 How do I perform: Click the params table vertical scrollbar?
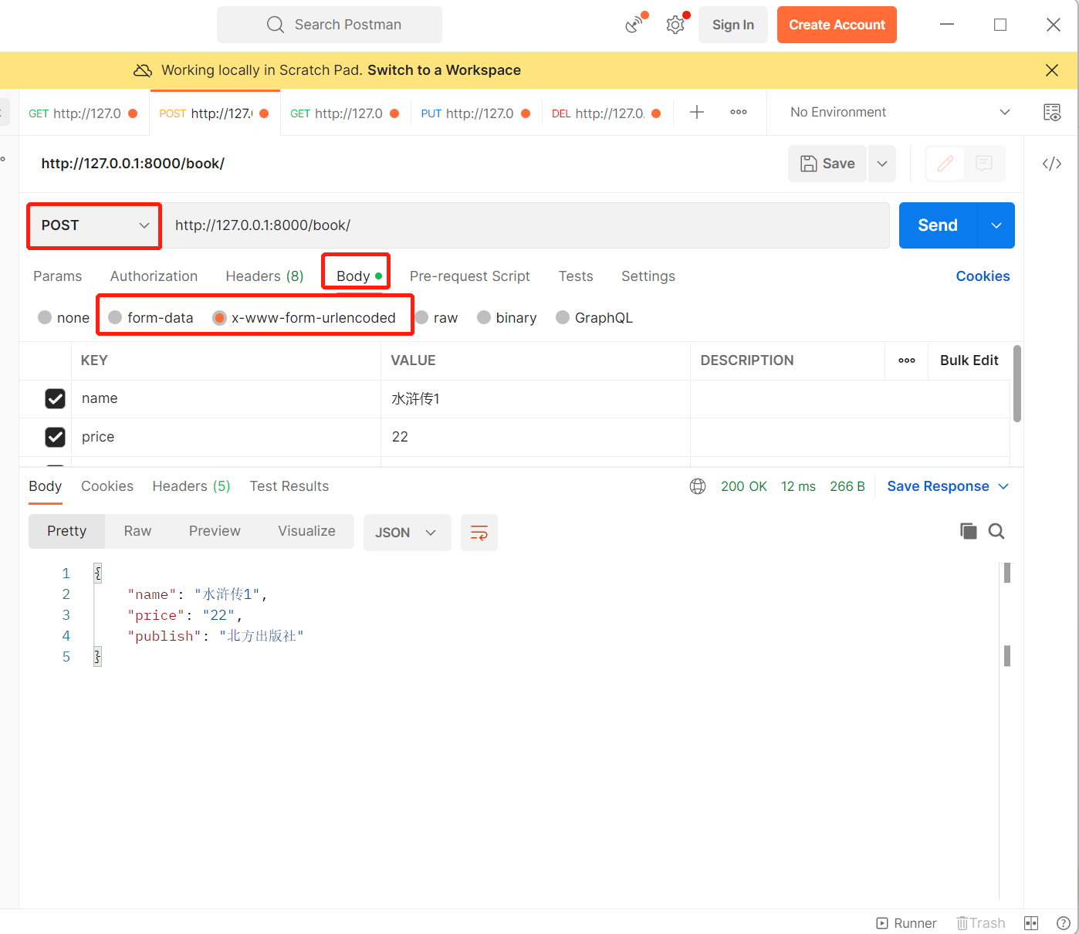click(1017, 384)
